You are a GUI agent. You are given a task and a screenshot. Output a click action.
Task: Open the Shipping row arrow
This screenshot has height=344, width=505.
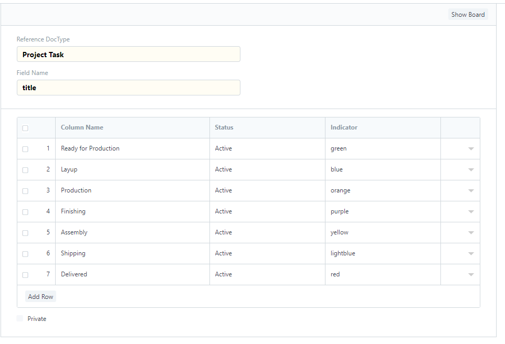tap(471, 254)
